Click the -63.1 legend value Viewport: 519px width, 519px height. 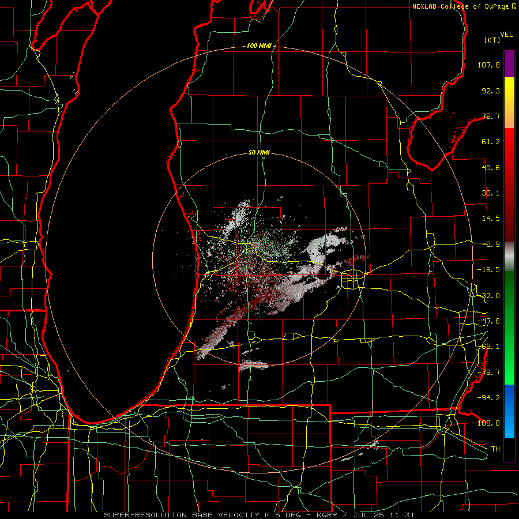pos(488,347)
